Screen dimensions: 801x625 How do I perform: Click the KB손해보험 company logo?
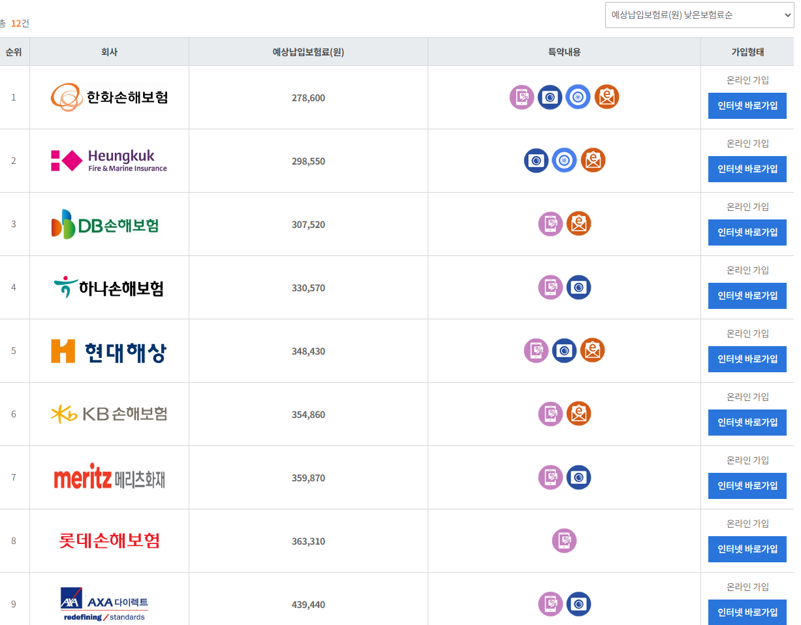click(x=109, y=414)
